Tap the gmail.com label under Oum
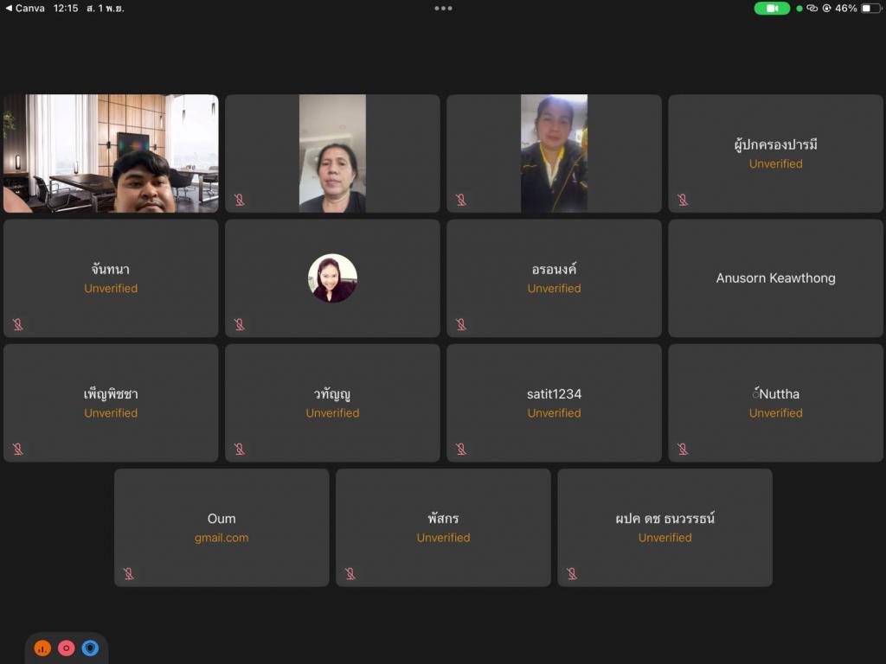 (x=221, y=538)
